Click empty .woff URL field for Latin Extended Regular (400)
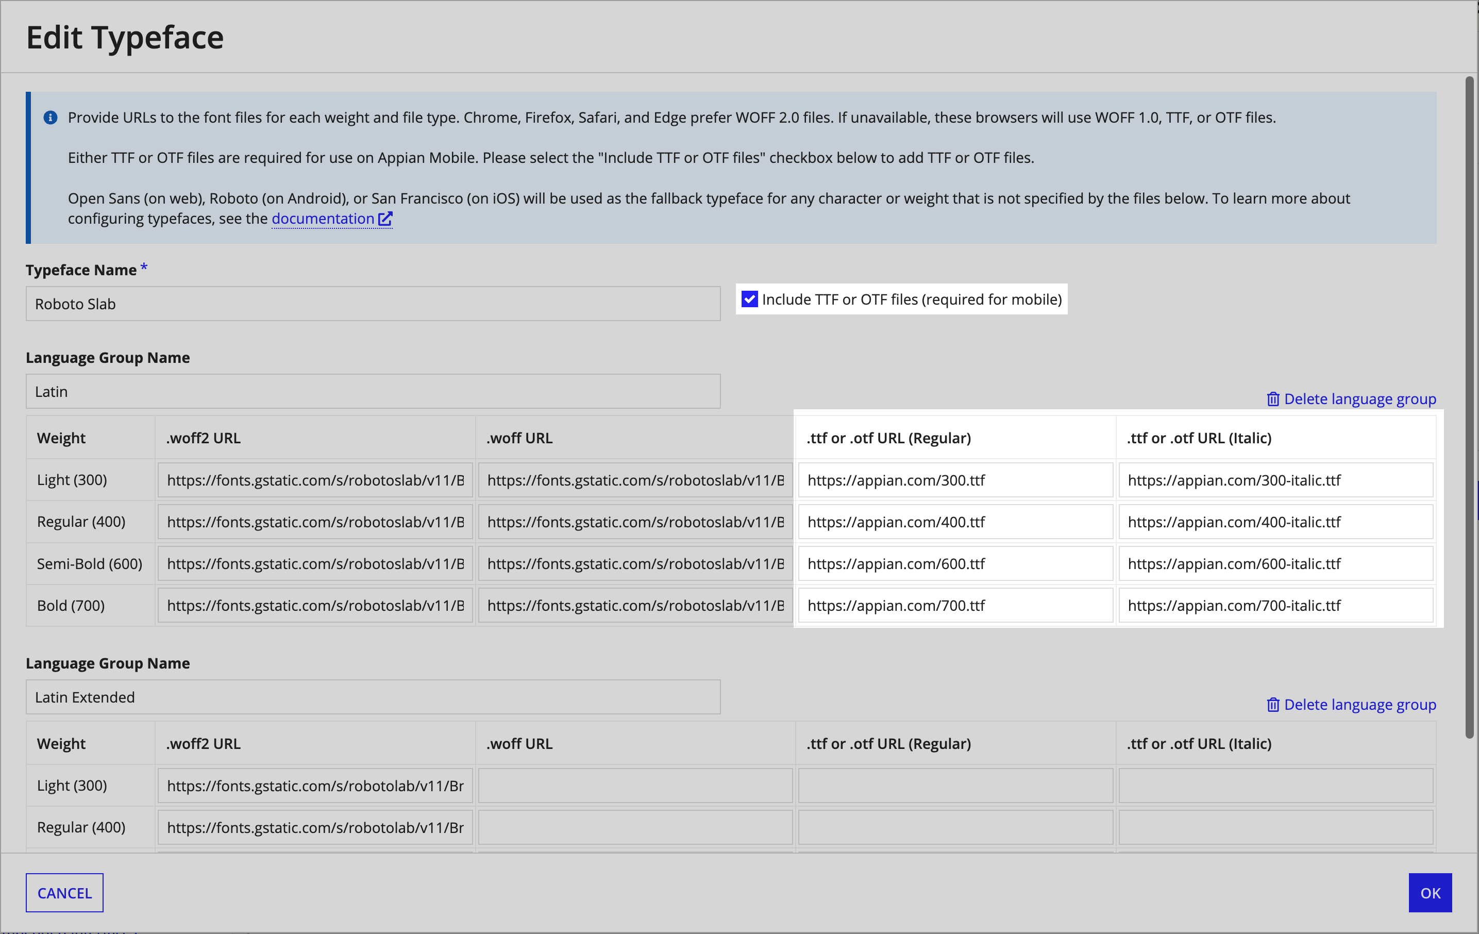This screenshot has width=1479, height=934. 636,827
